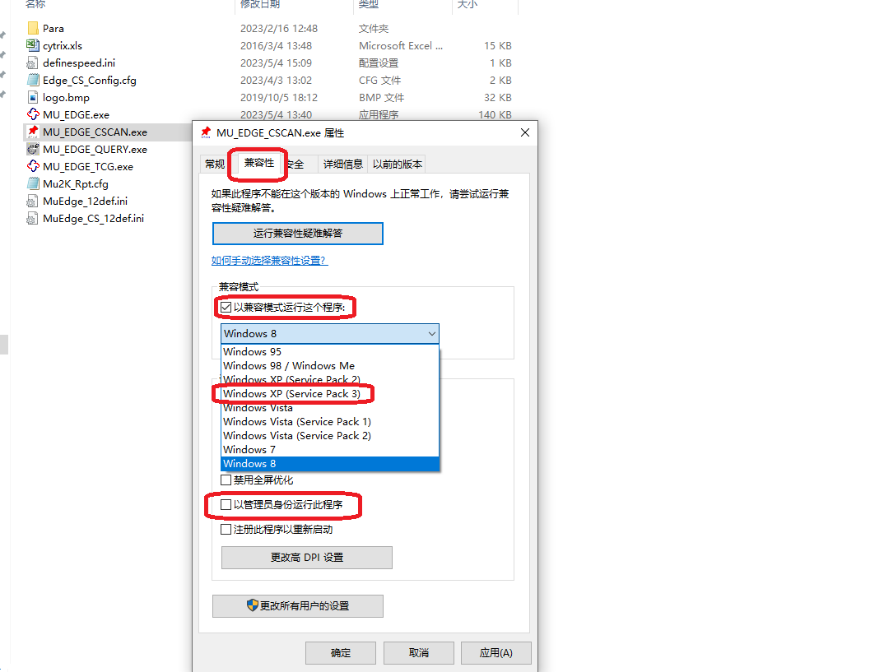Select Edge_CS_Config.cfg file name
This screenshot has width=870, height=672.
coord(90,80)
